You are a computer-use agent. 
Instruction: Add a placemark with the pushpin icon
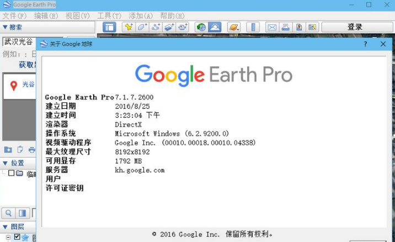tap(129, 27)
